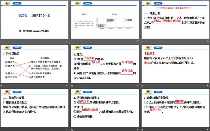
Task: Click the red text 细胞核 on slide 9
Action: pos(179,101)
